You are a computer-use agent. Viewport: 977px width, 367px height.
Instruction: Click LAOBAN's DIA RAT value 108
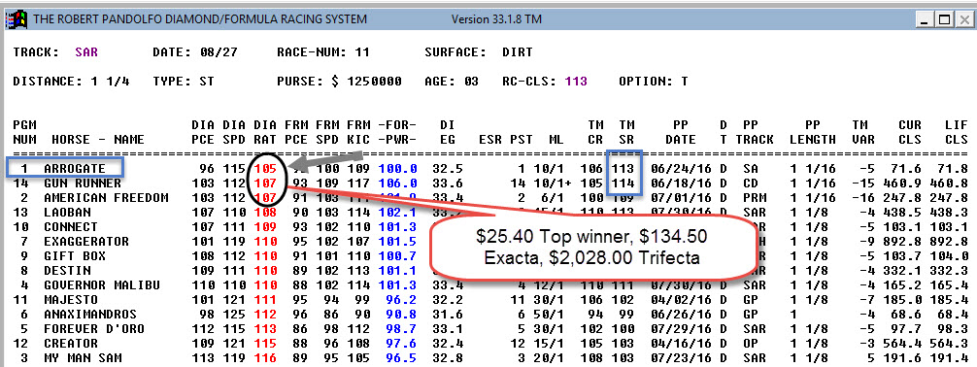pyautogui.click(x=265, y=213)
